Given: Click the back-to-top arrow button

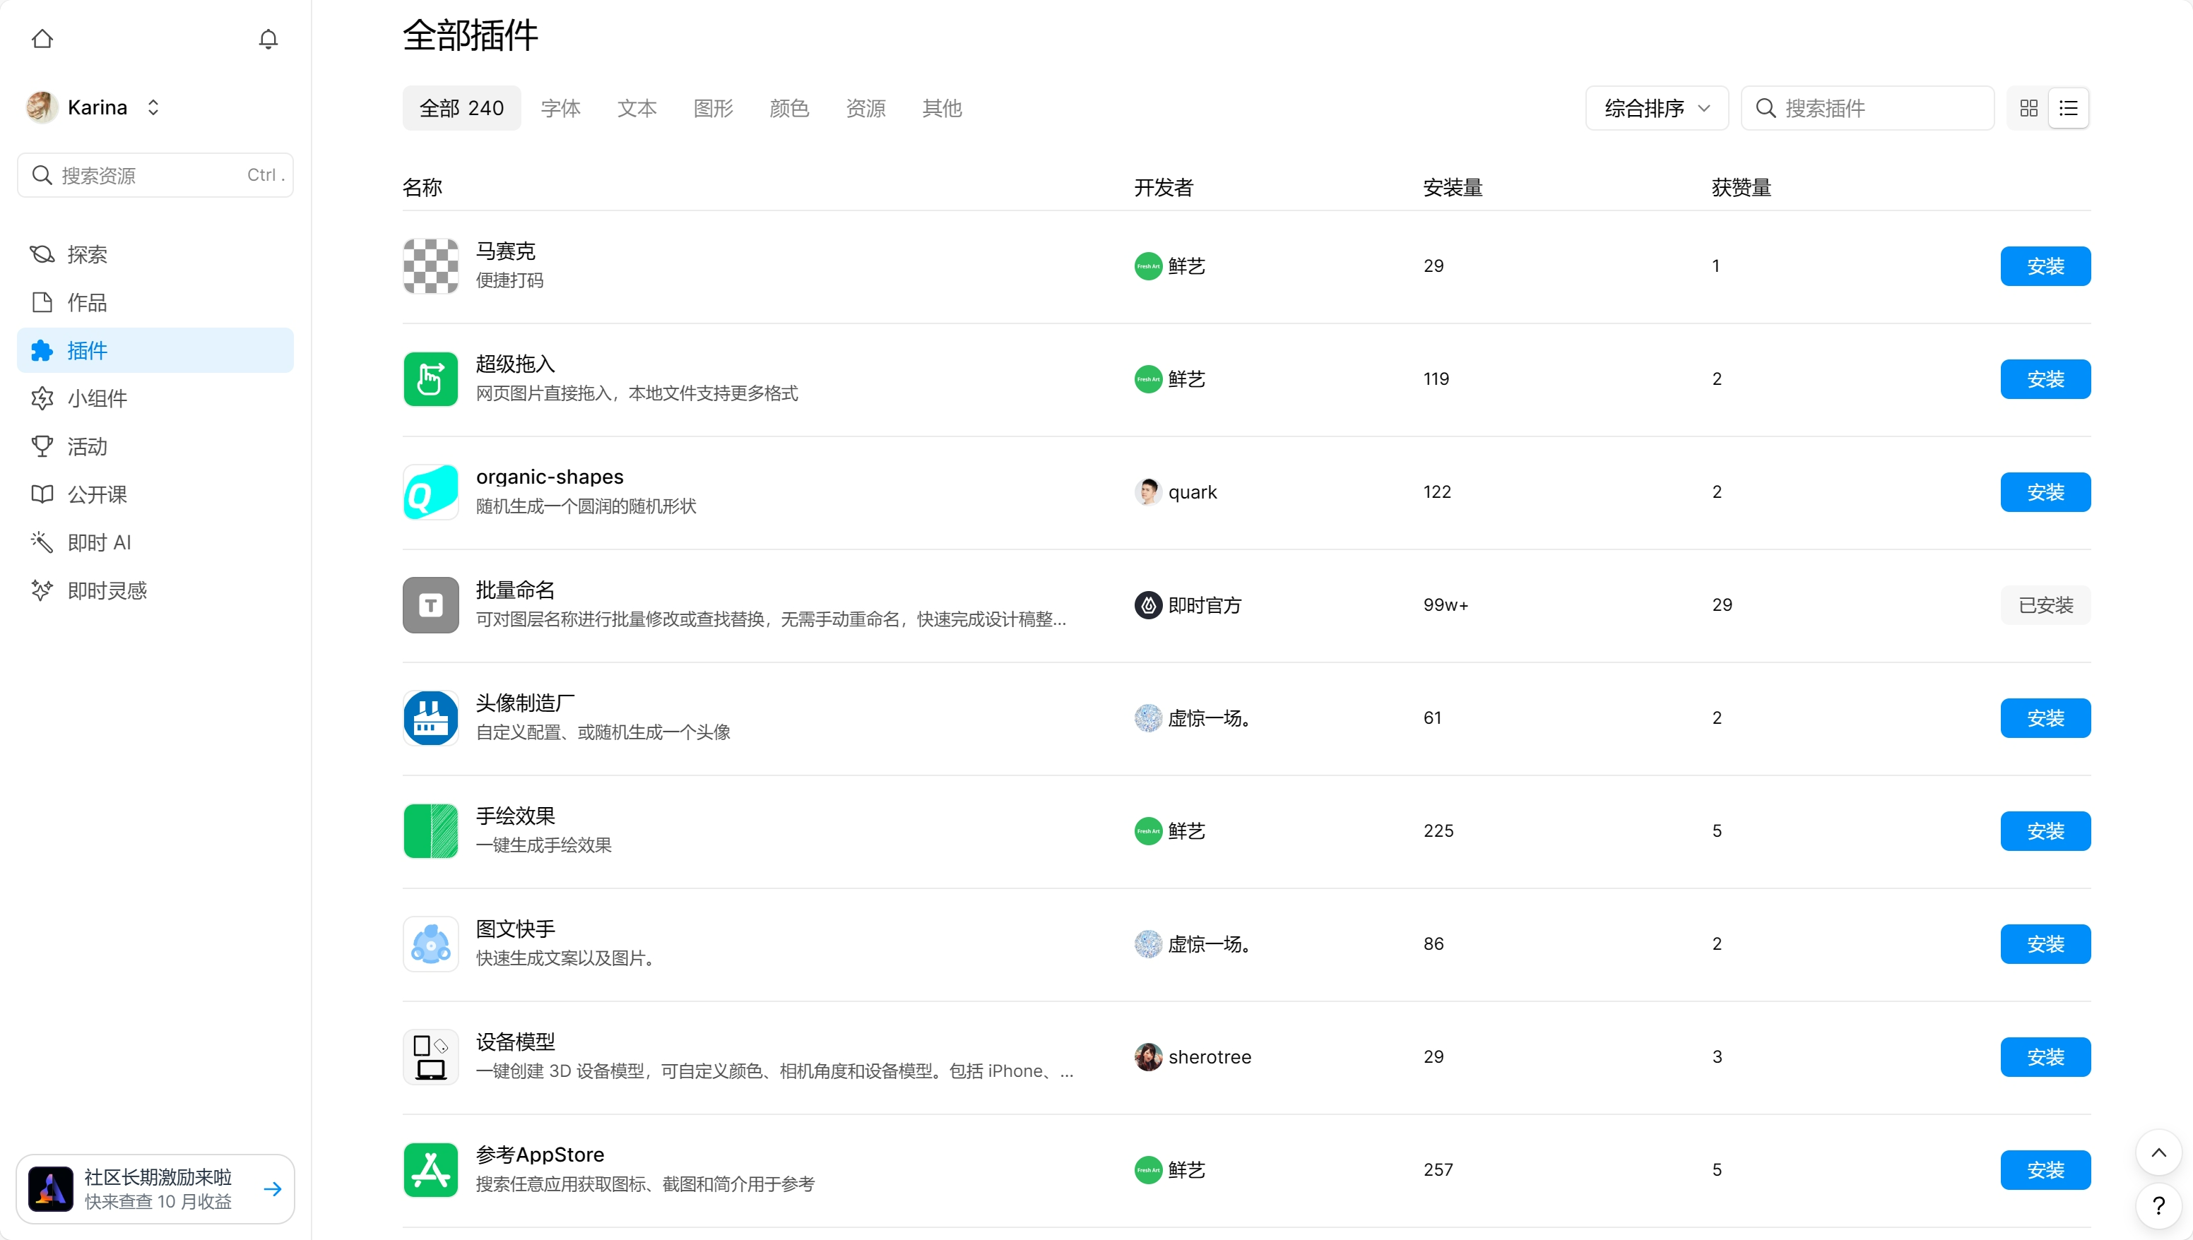Looking at the screenshot, I should tap(2158, 1152).
